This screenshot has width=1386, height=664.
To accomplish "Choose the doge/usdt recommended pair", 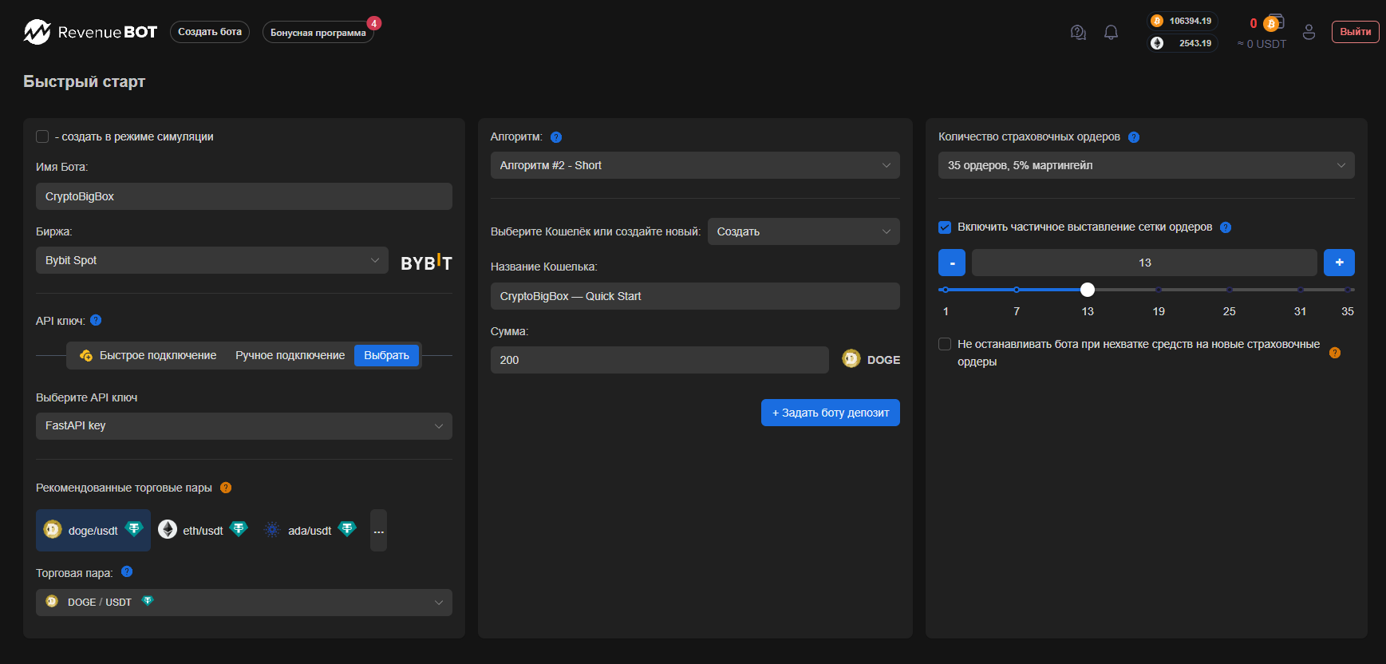I will pyautogui.click(x=93, y=531).
